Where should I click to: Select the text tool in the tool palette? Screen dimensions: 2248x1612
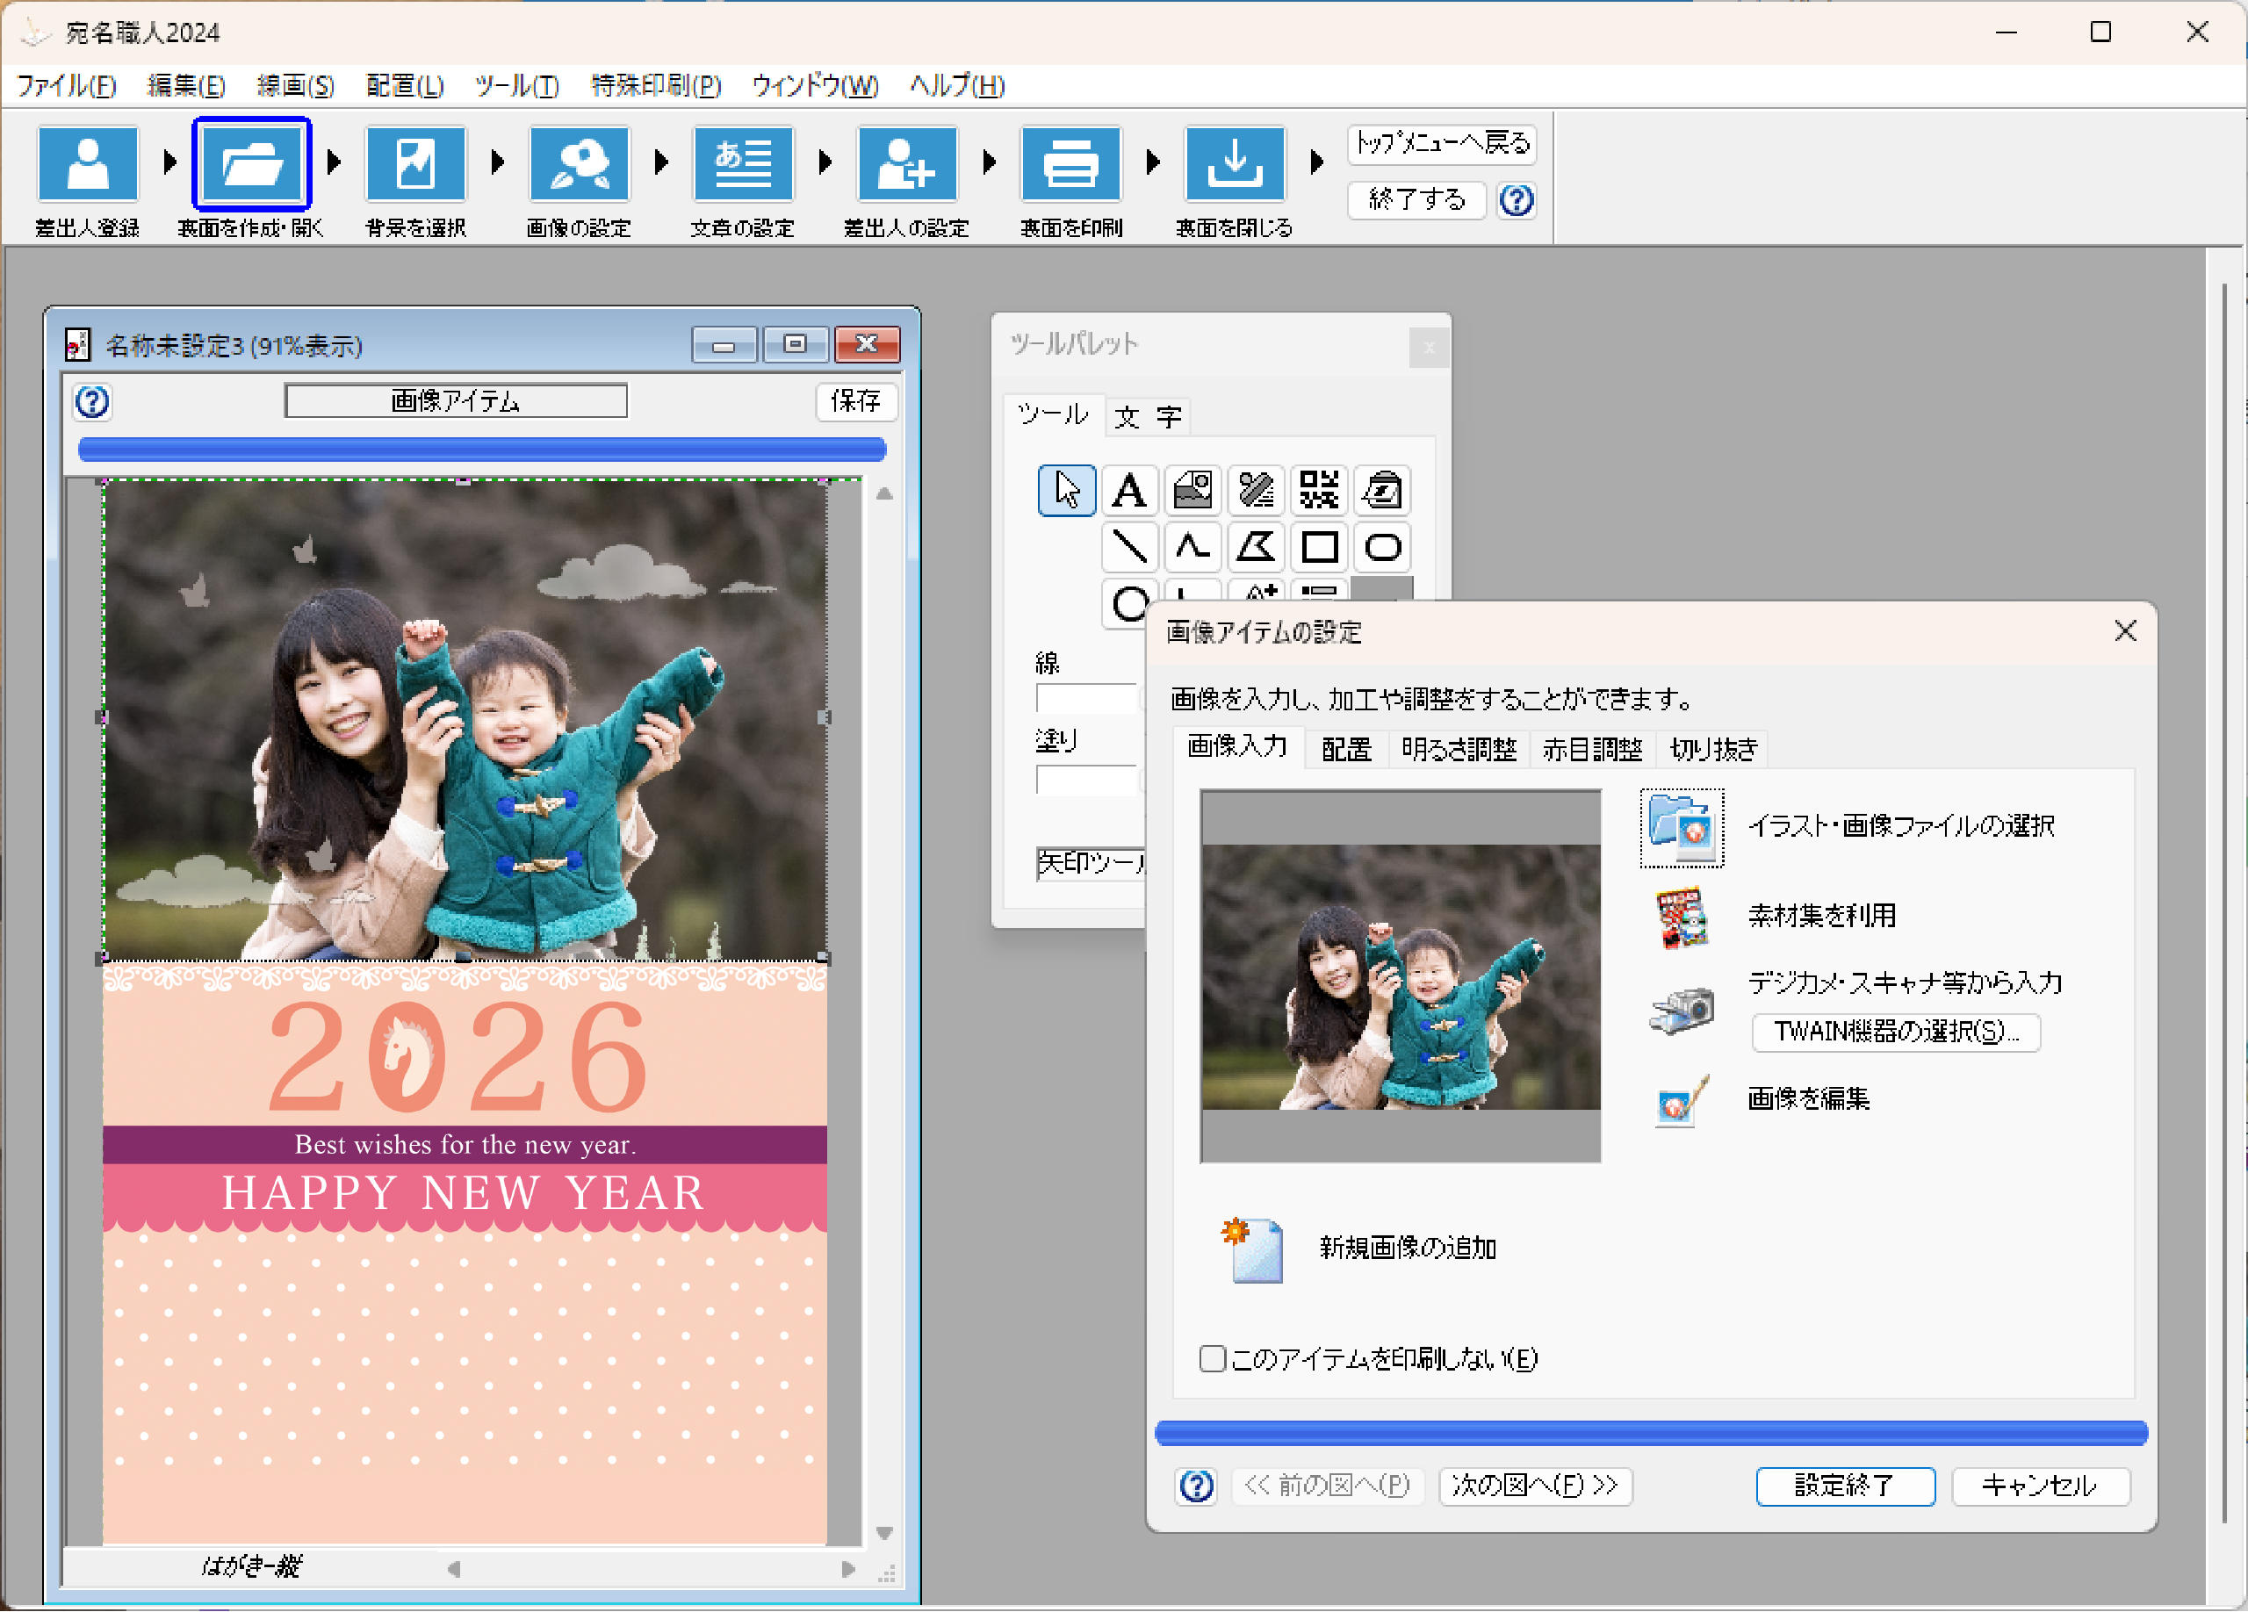[x=1130, y=489]
